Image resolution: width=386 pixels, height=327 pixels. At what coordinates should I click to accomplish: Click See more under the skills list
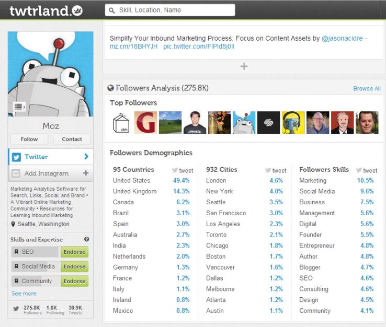pyautogui.click(x=24, y=294)
